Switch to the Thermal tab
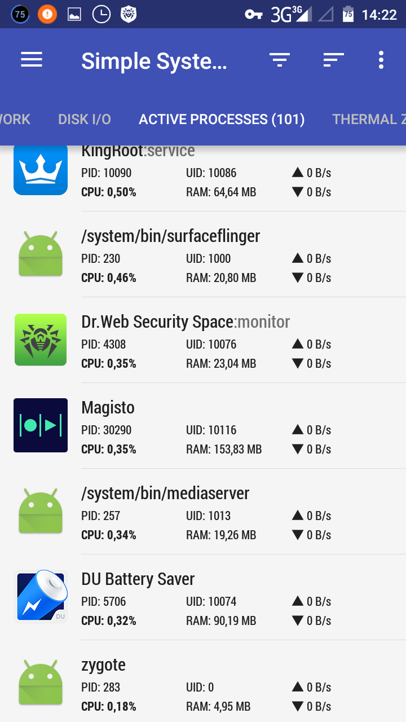Image resolution: width=406 pixels, height=722 pixels. click(x=368, y=119)
